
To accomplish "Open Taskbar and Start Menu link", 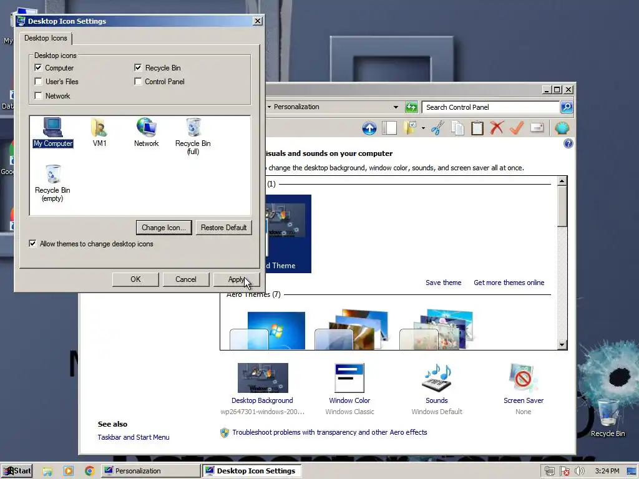I will [x=134, y=437].
